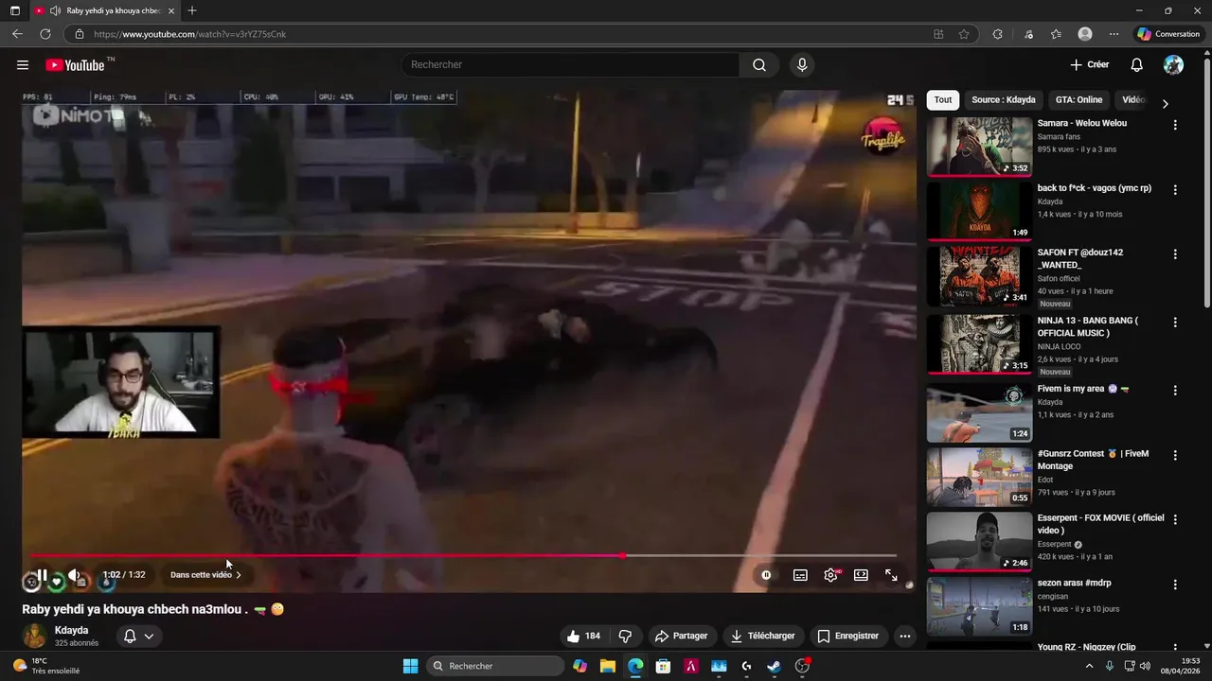Reload the page in the browser
Viewport: 1212px width, 681px height.
tap(45, 34)
